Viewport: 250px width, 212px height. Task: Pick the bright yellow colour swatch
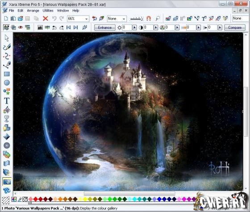click(85, 199)
